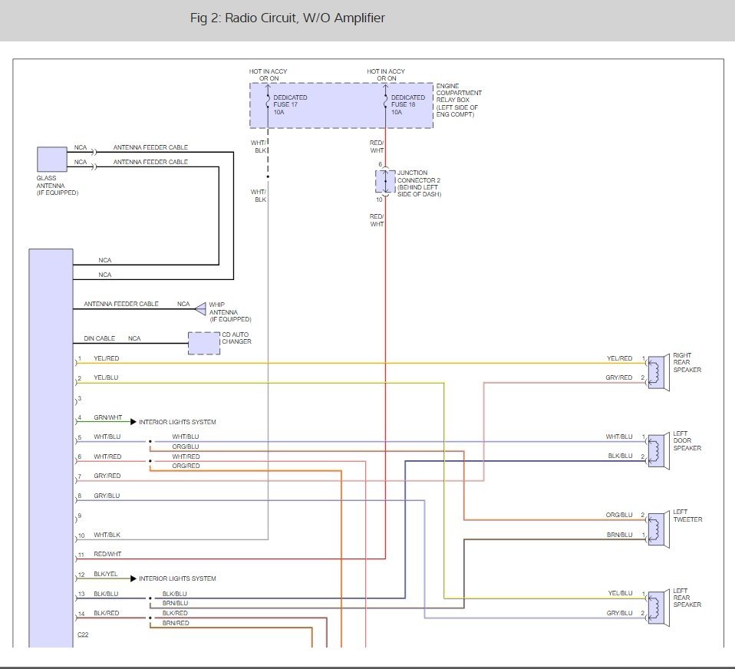Click the tall radio unit block
Screen dimensions: 735x669
[x=51, y=445]
